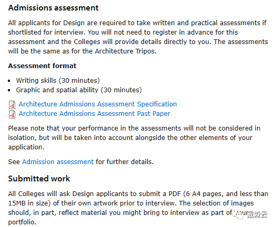Image resolution: width=276 pixels, height=227 pixels.
Task: Click the watermark text 戴森云
Action: (257, 215)
